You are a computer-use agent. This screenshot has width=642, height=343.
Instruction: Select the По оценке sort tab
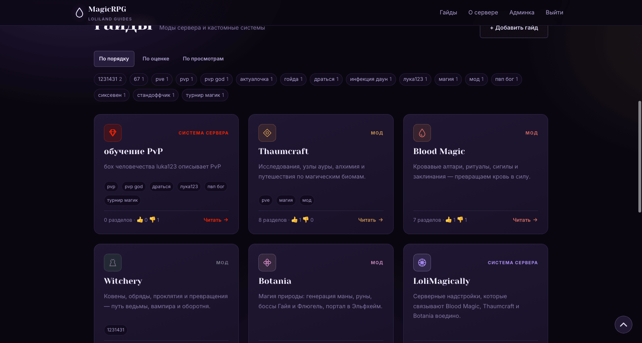(x=156, y=59)
